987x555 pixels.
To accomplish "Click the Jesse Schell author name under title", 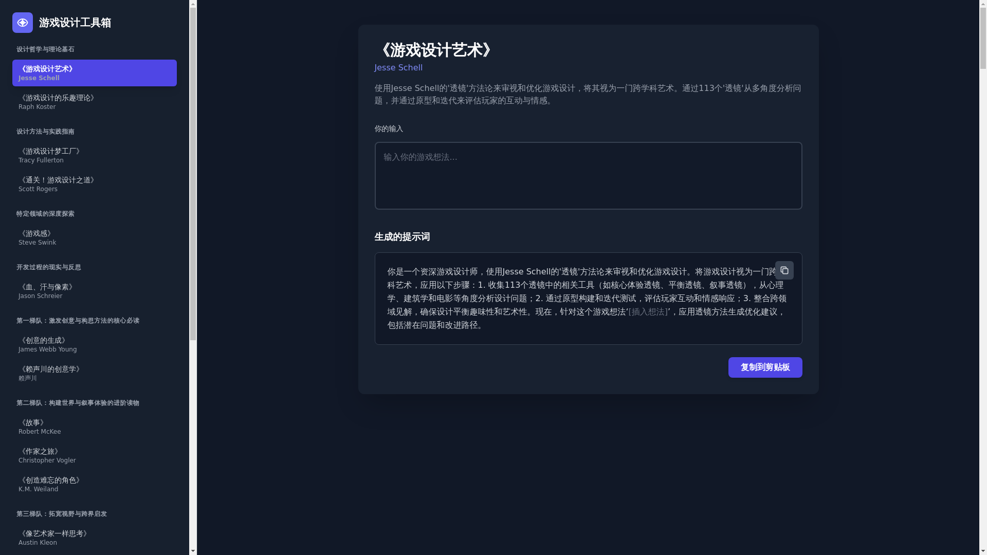I will tap(398, 68).
